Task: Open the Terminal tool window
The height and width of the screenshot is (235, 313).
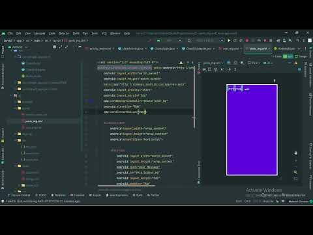Action: (78, 195)
